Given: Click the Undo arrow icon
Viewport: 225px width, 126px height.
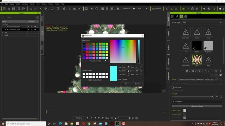Looking at the screenshot, I should click(x=31, y=9).
